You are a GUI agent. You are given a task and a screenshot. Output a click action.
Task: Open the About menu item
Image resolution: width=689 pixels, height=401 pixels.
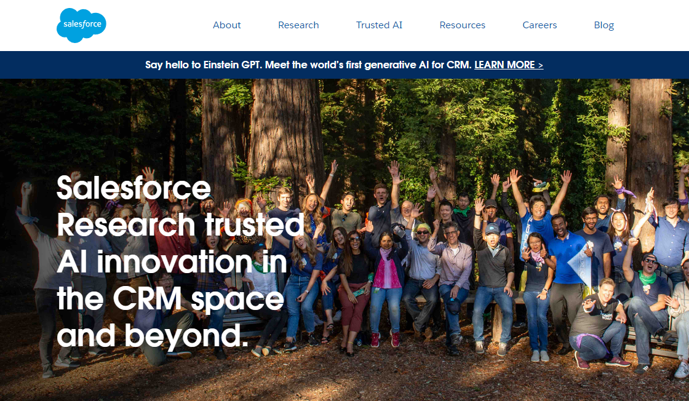227,25
